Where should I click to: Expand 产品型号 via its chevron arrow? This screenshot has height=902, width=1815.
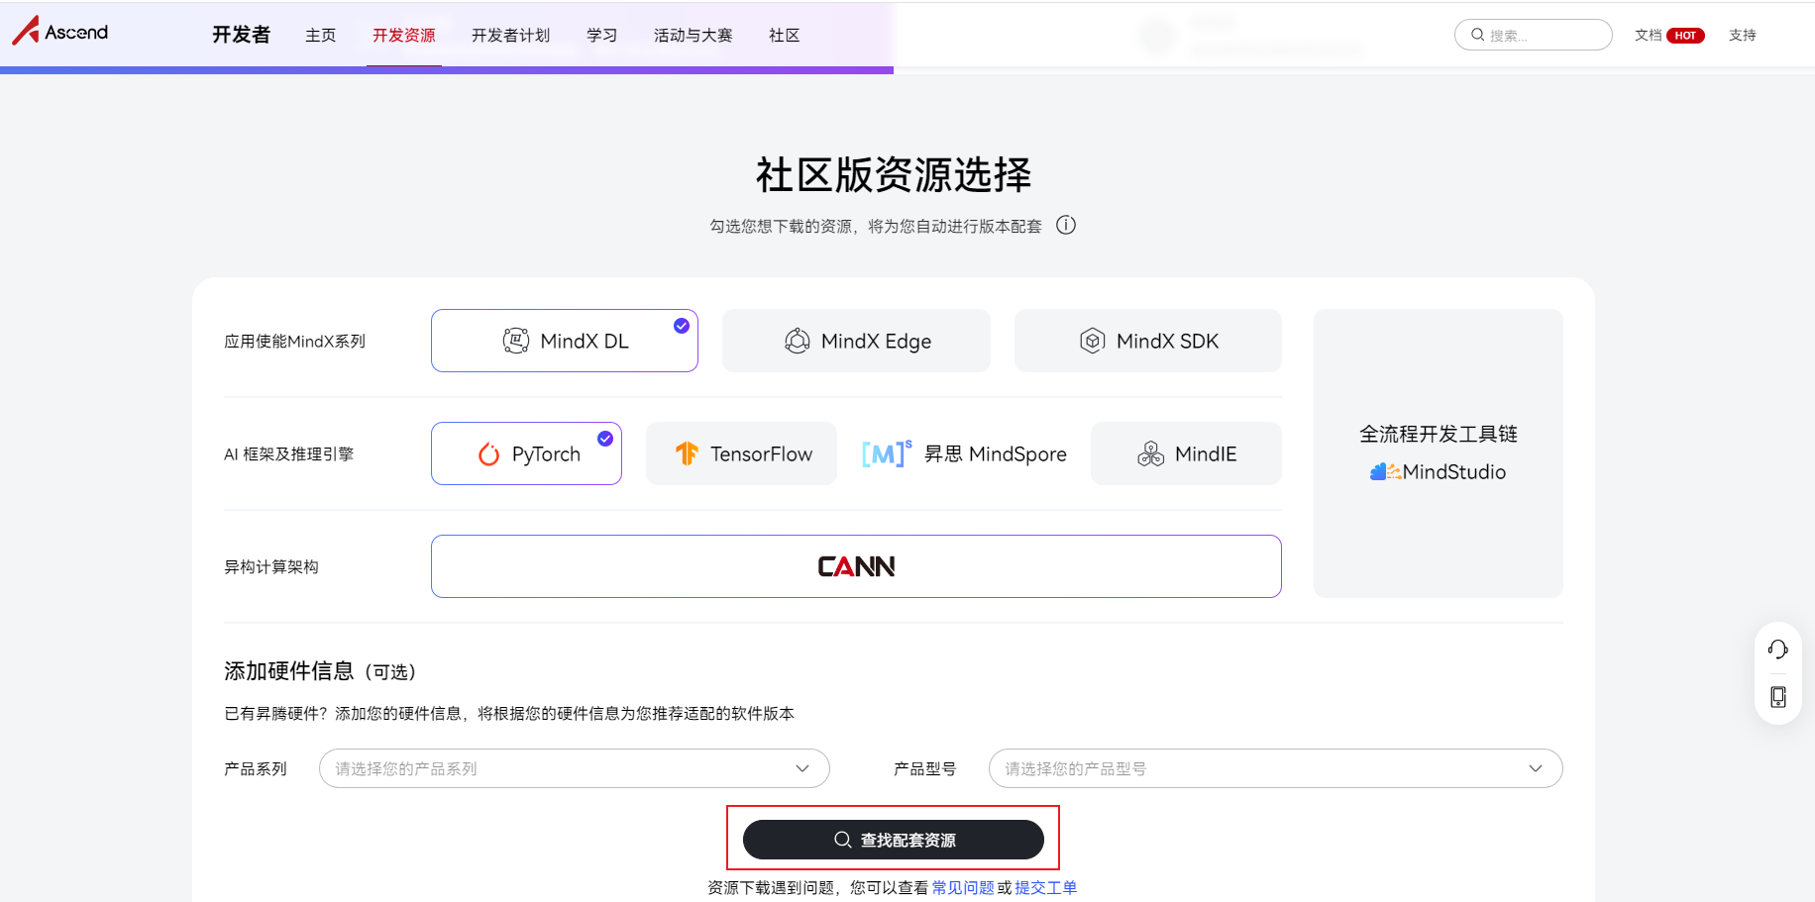[1536, 768]
